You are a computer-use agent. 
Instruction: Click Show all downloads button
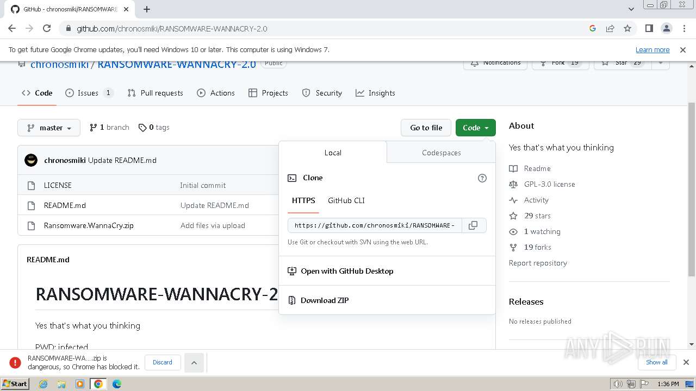pos(657,362)
